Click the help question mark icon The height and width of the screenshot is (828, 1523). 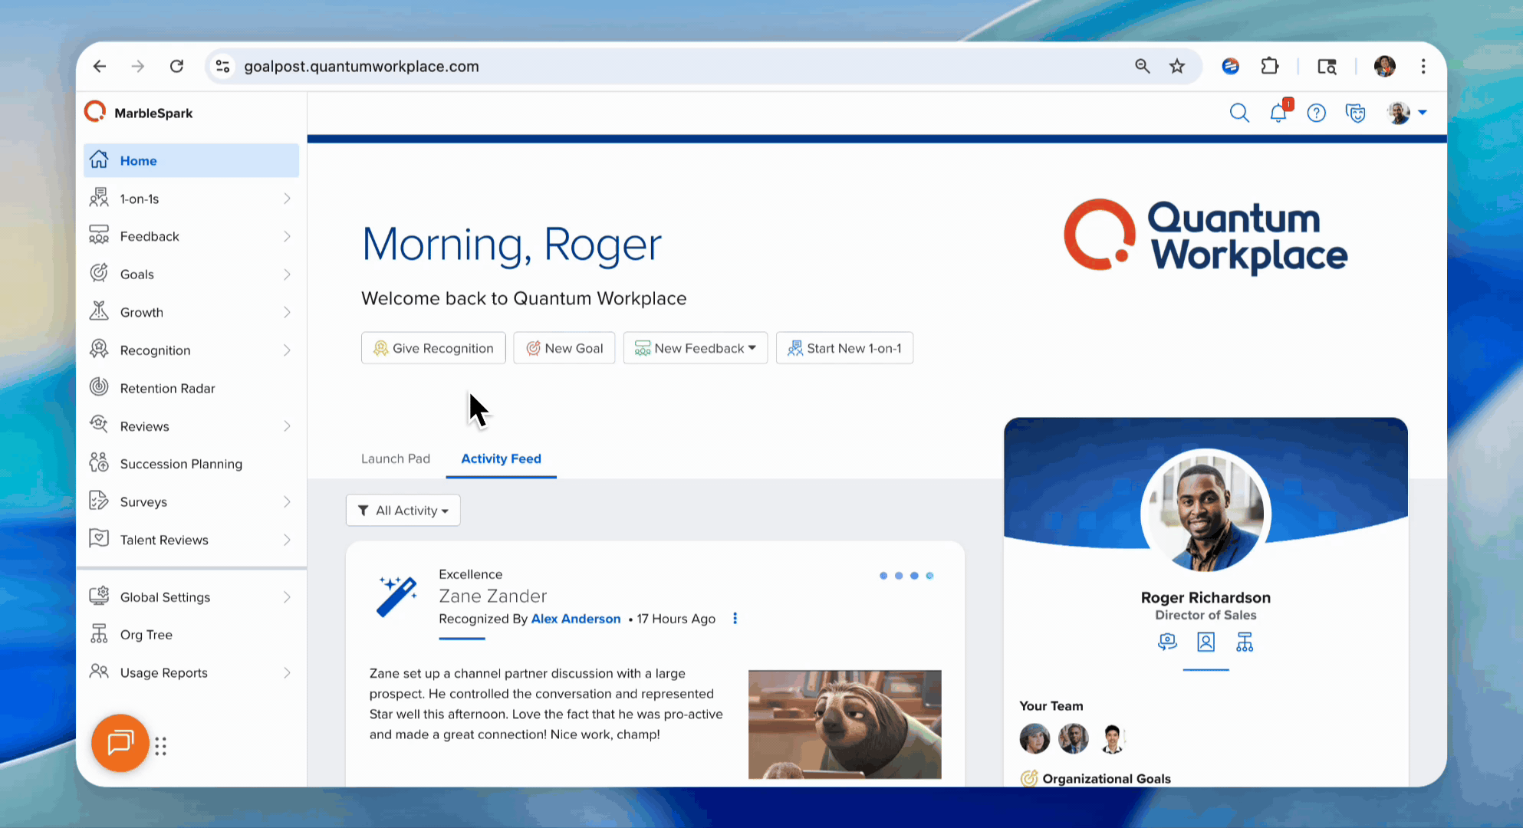click(x=1317, y=113)
